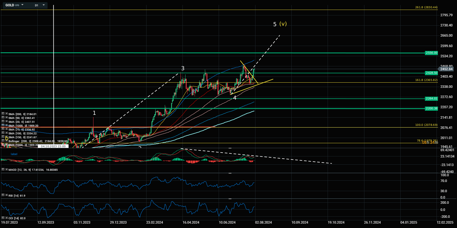The height and width of the screenshot is (228, 457).
Task: Click the SMA 150 indicator label
Action: pyautogui.click(x=22, y=137)
